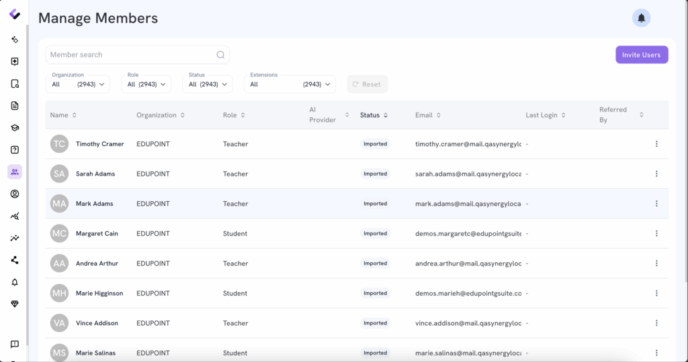Sort the table by Name column
688x362 pixels.
[63, 115]
